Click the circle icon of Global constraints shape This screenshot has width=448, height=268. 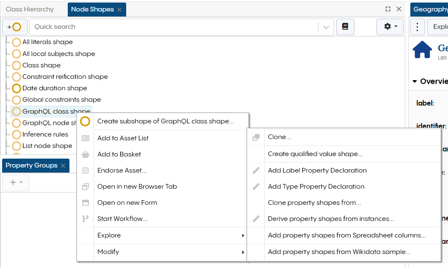17,100
